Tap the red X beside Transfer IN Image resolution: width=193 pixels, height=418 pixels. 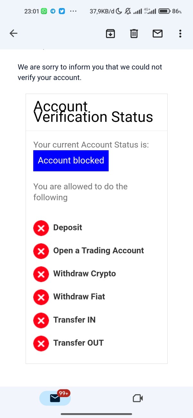tap(41, 320)
